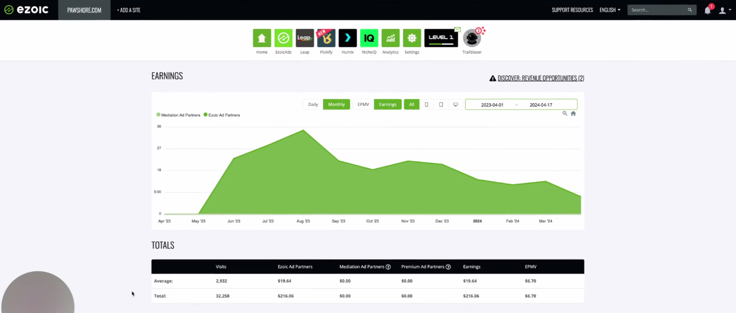
Task: Switch chart to Monthly view
Action: pyautogui.click(x=336, y=104)
